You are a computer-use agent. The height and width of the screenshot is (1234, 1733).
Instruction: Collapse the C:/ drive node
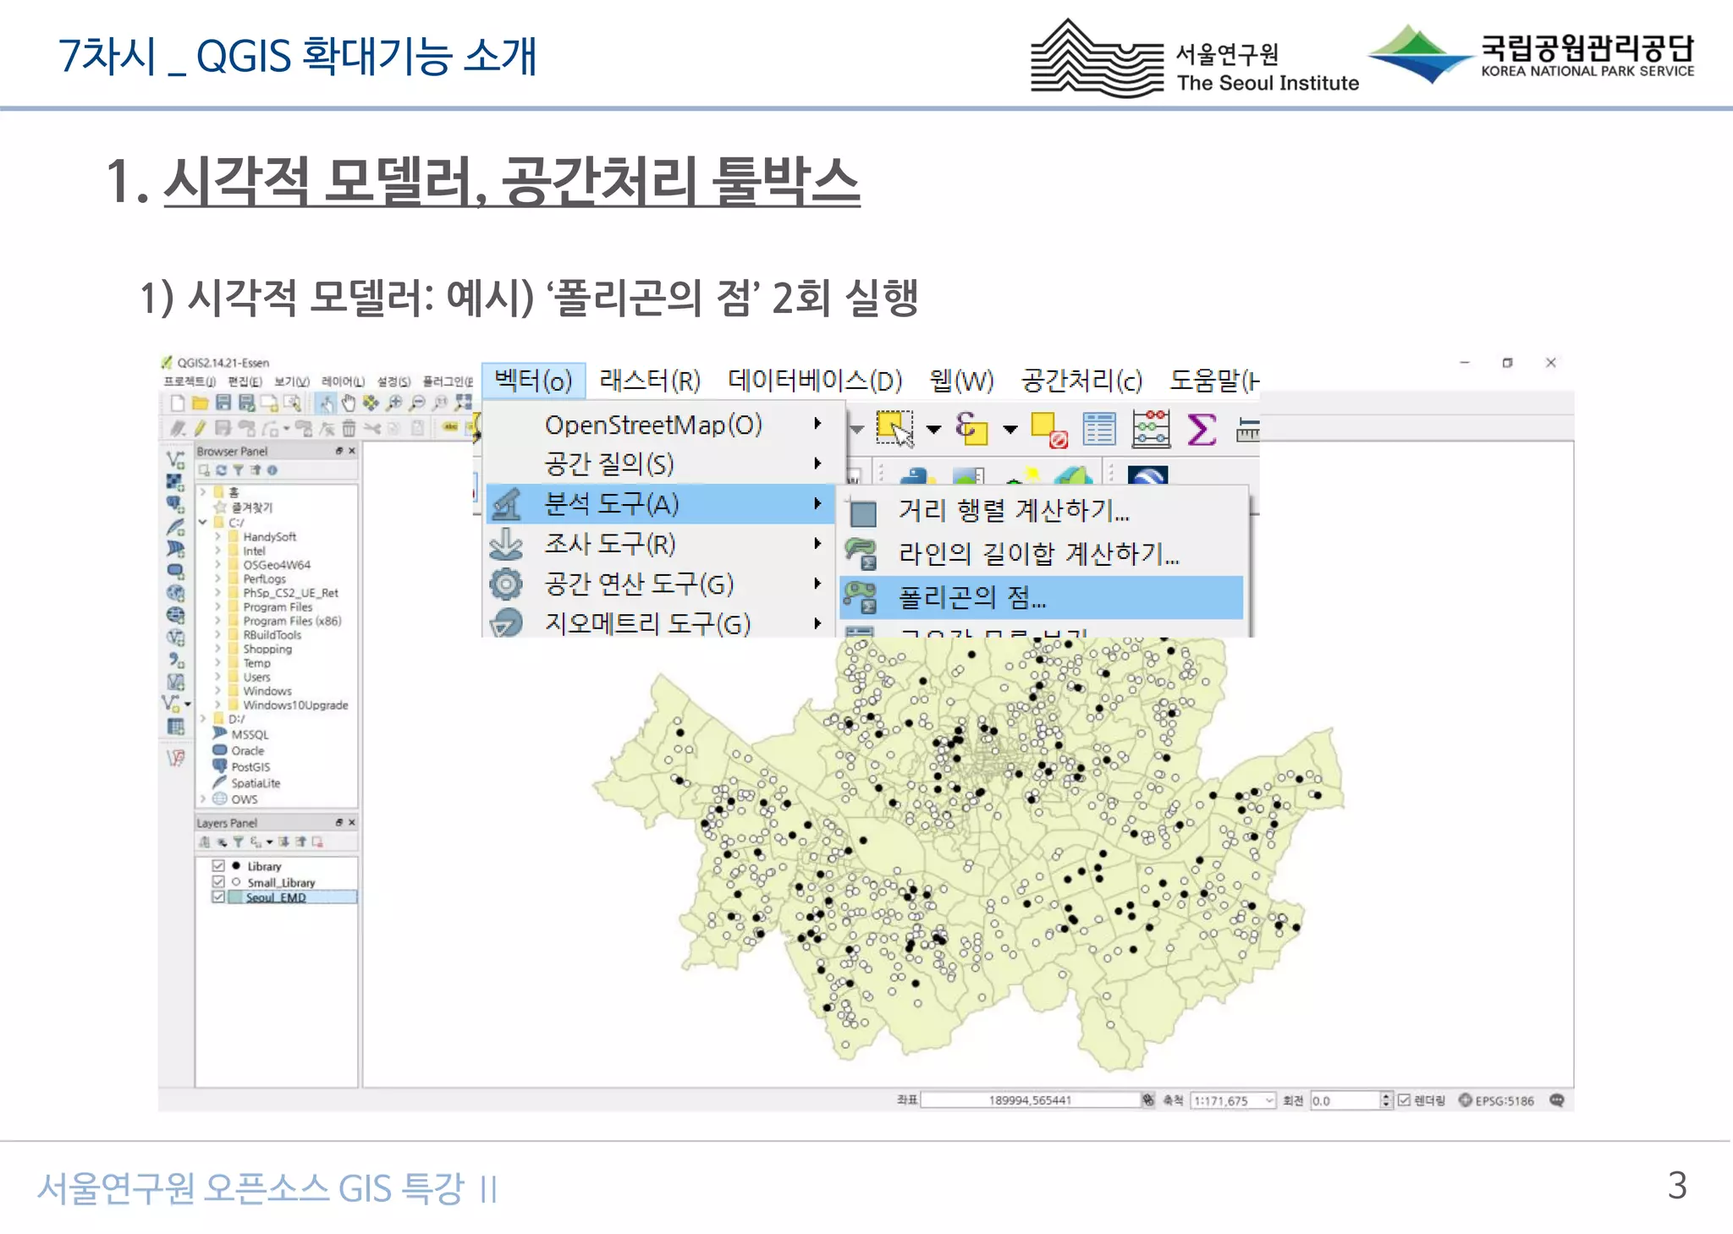(203, 522)
